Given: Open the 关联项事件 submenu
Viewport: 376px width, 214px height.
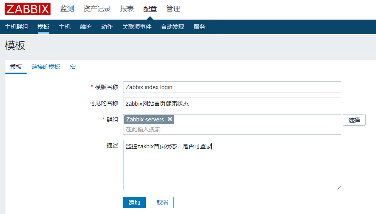Looking at the screenshot, I should (137, 27).
